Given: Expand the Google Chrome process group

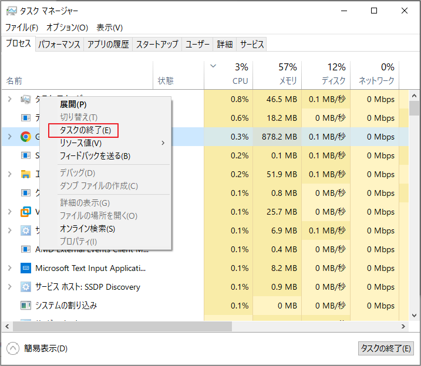Looking at the screenshot, I should (9, 137).
